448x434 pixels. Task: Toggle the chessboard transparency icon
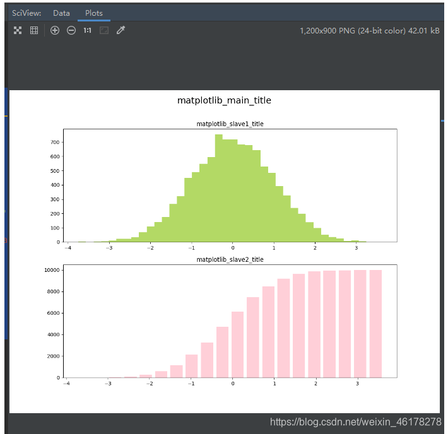pos(18,30)
